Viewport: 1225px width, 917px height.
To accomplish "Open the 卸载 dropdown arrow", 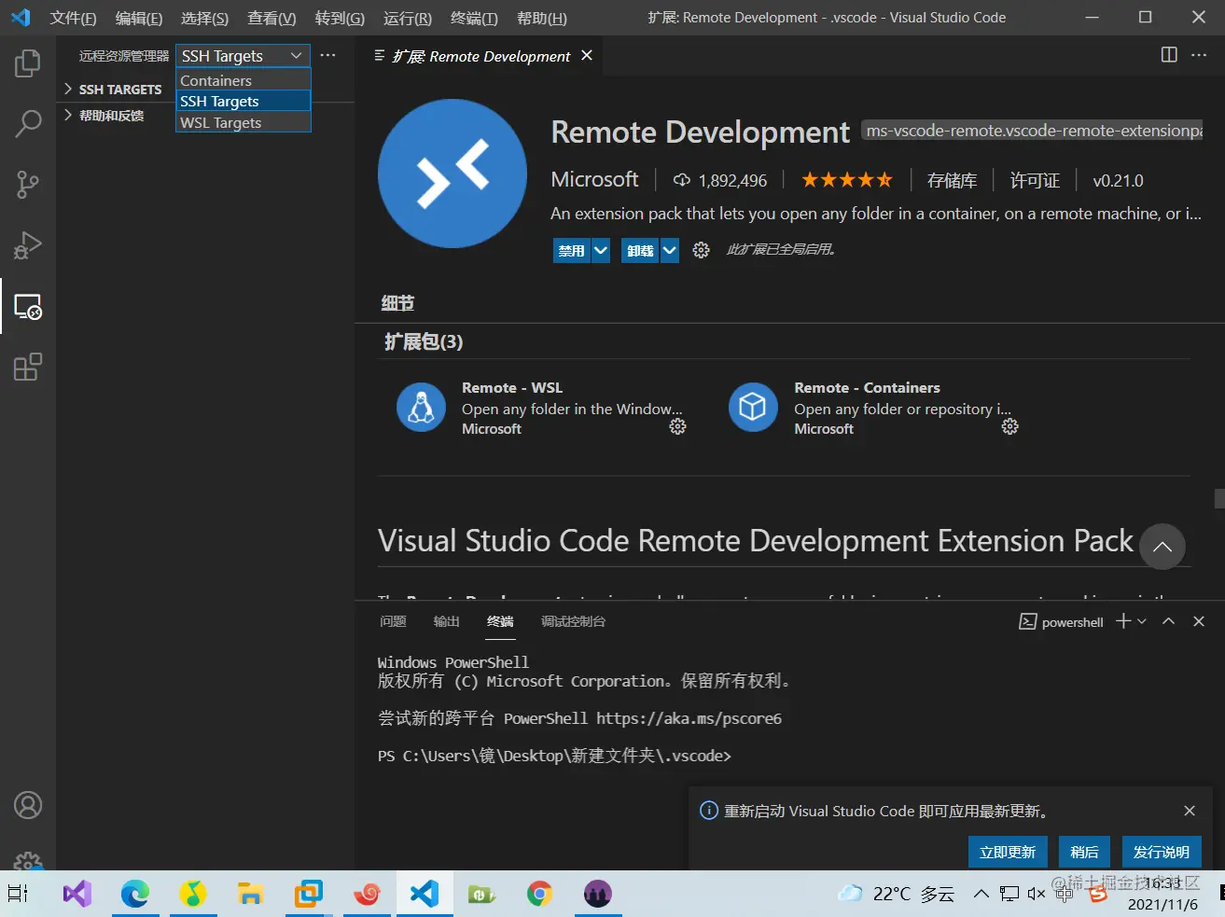I will [x=670, y=250].
